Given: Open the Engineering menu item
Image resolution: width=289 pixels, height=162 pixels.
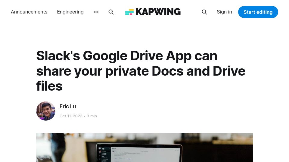Looking at the screenshot, I should point(70,12).
